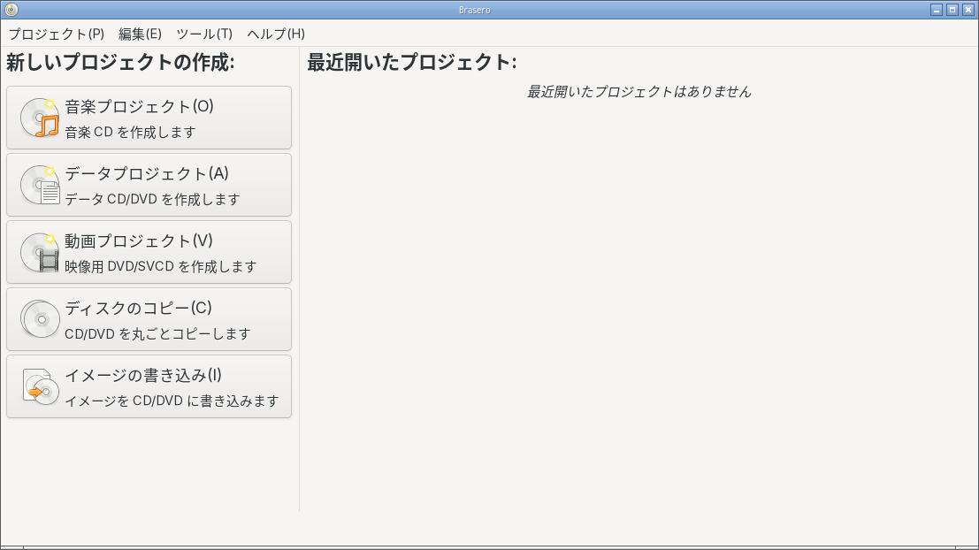Start 動画プロジェクト(V) video project

(x=149, y=252)
